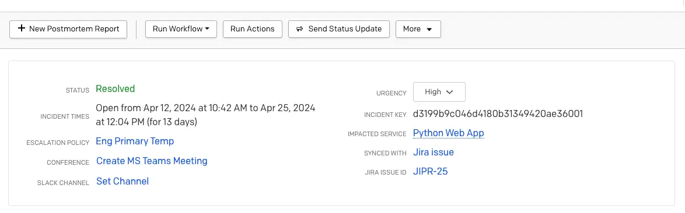The height and width of the screenshot is (213, 685).
Task: Click the megaphone icon for status updates
Action: coord(300,29)
